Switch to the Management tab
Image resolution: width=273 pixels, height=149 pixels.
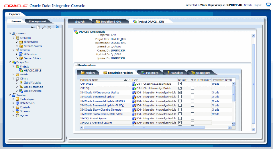pos(38,21)
